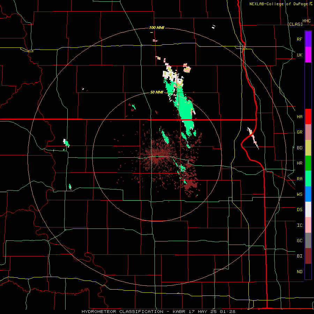Click the WS blue legend swatch

click(308, 194)
